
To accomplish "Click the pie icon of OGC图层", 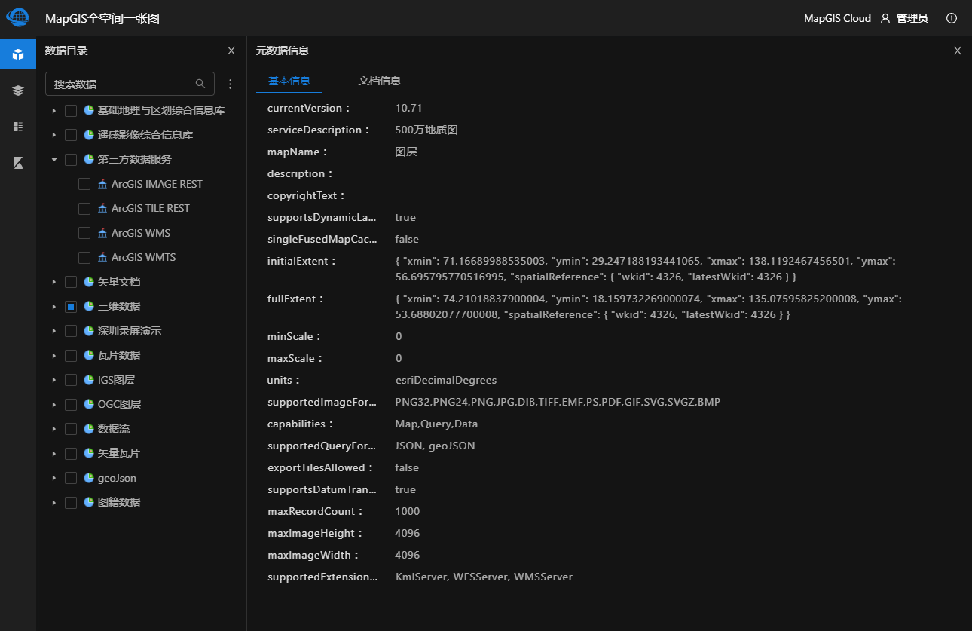I will [x=89, y=404].
